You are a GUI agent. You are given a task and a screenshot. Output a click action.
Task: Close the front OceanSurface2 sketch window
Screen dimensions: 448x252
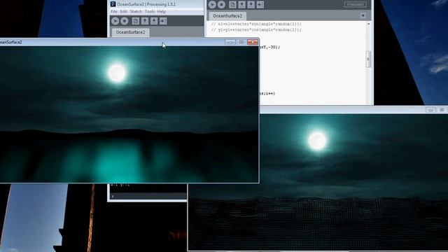click(253, 42)
